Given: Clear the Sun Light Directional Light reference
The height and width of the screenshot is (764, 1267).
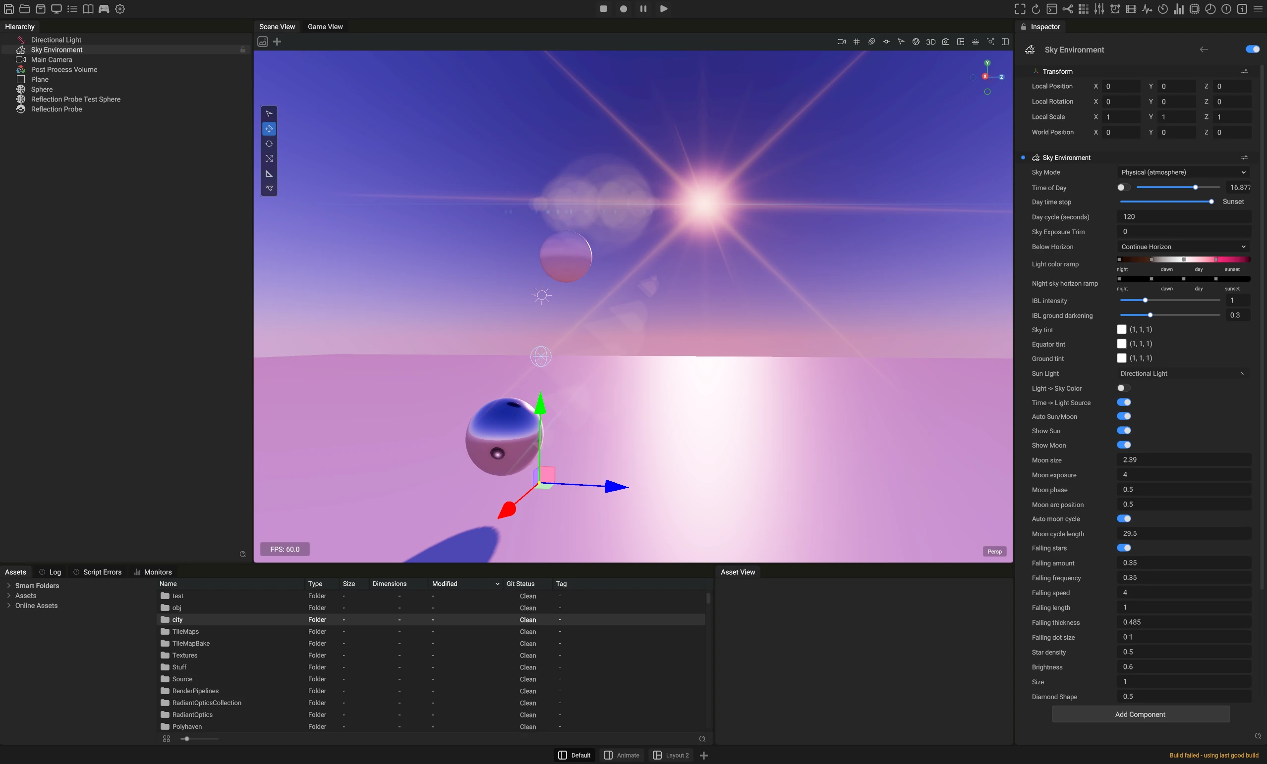Looking at the screenshot, I should click(x=1242, y=373).
